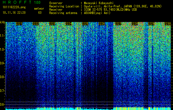The height and width of the screenshot is (110, 173).
Task: Select the Ogata-vill. Akita-Pref. JAPAN location text
Action: click(x=123, y=6)
